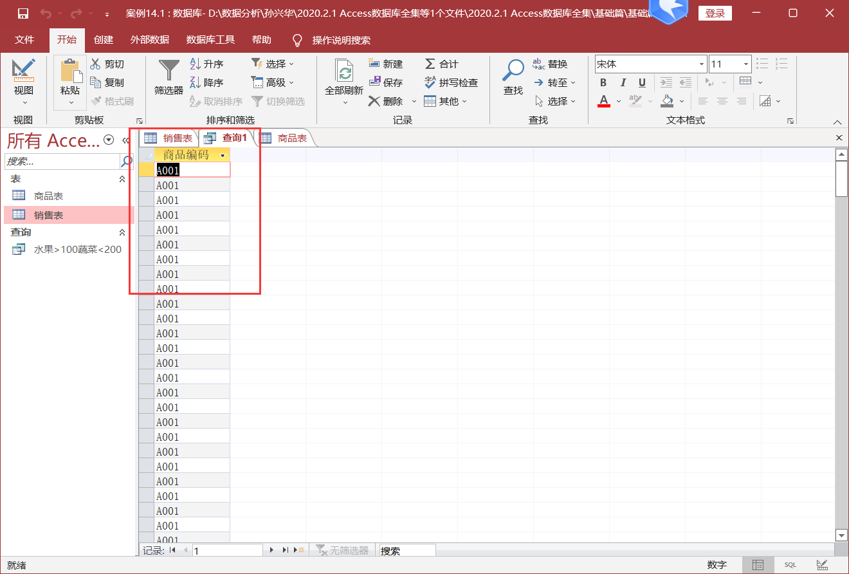Click the Find (查找) magnifier icon

click(513, 69)
